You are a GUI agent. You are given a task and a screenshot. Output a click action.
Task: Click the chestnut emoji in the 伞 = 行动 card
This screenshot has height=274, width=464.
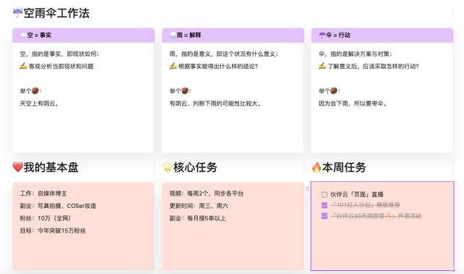tap(333, 91)
